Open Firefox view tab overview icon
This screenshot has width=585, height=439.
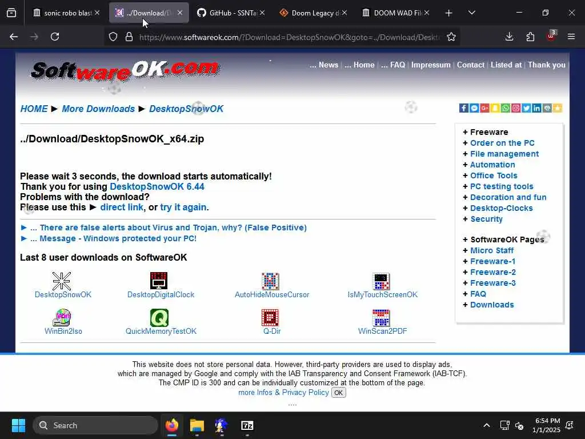pyautogui.click(x=11, y=13)
